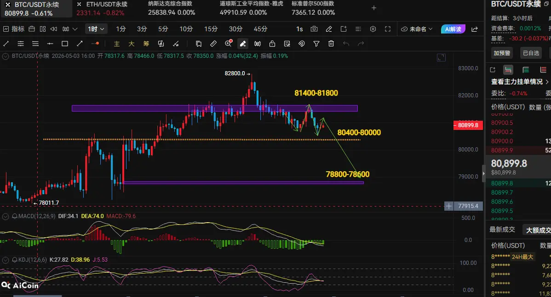Switch to the 45分 timeframe

point(260,29)
